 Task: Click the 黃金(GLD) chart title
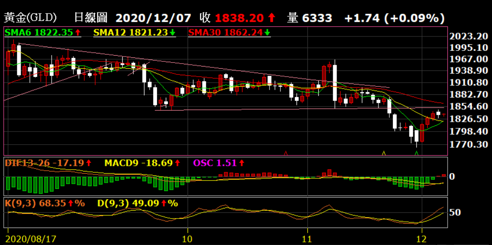(x=30, y=18)
